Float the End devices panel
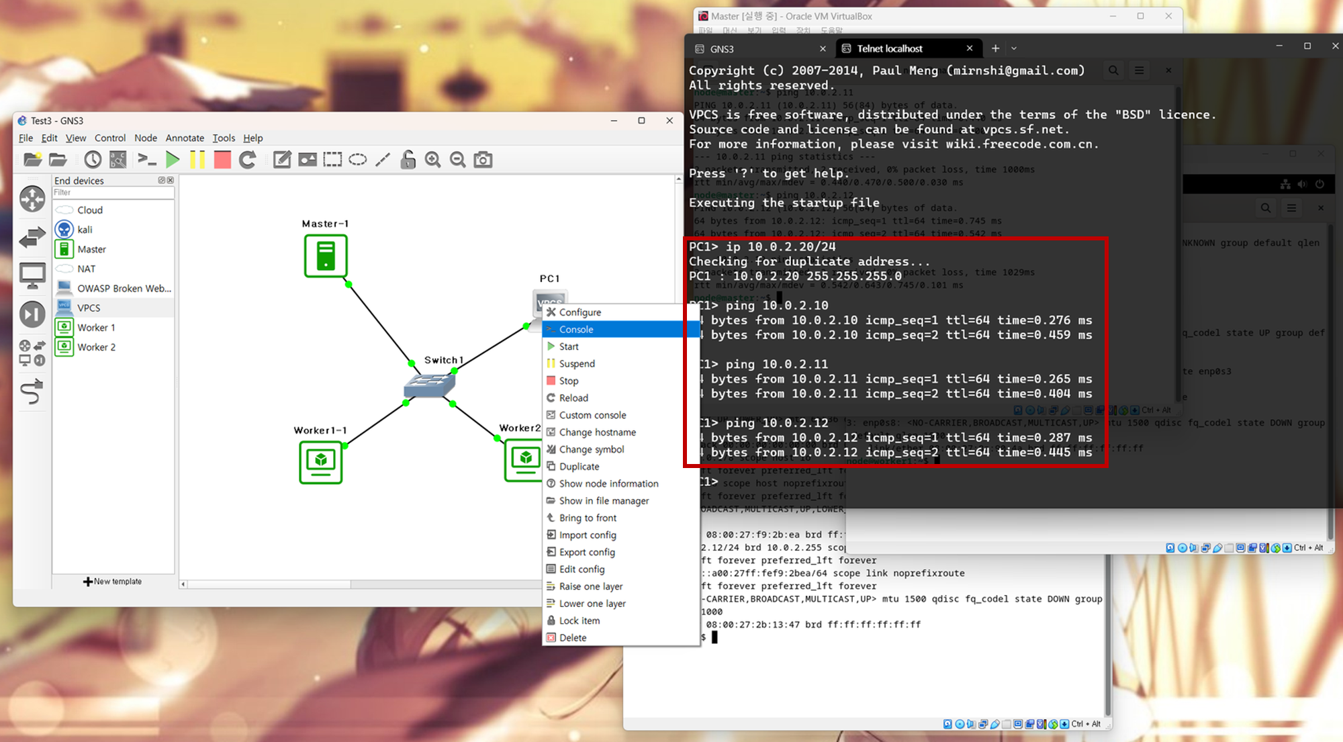The height and width of the screenshot is (742, 1343). tap(161, 181)
